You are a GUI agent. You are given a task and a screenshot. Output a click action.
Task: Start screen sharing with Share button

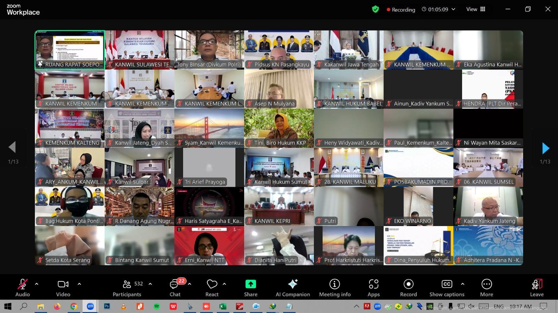pyautogui.click(x=250, y=288)
